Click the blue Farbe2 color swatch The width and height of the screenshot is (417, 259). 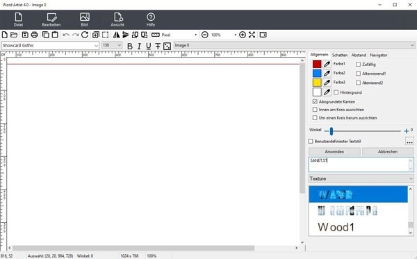[317, 74]
